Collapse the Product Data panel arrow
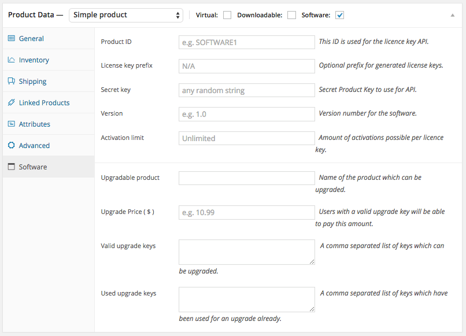 coord(453,15)
